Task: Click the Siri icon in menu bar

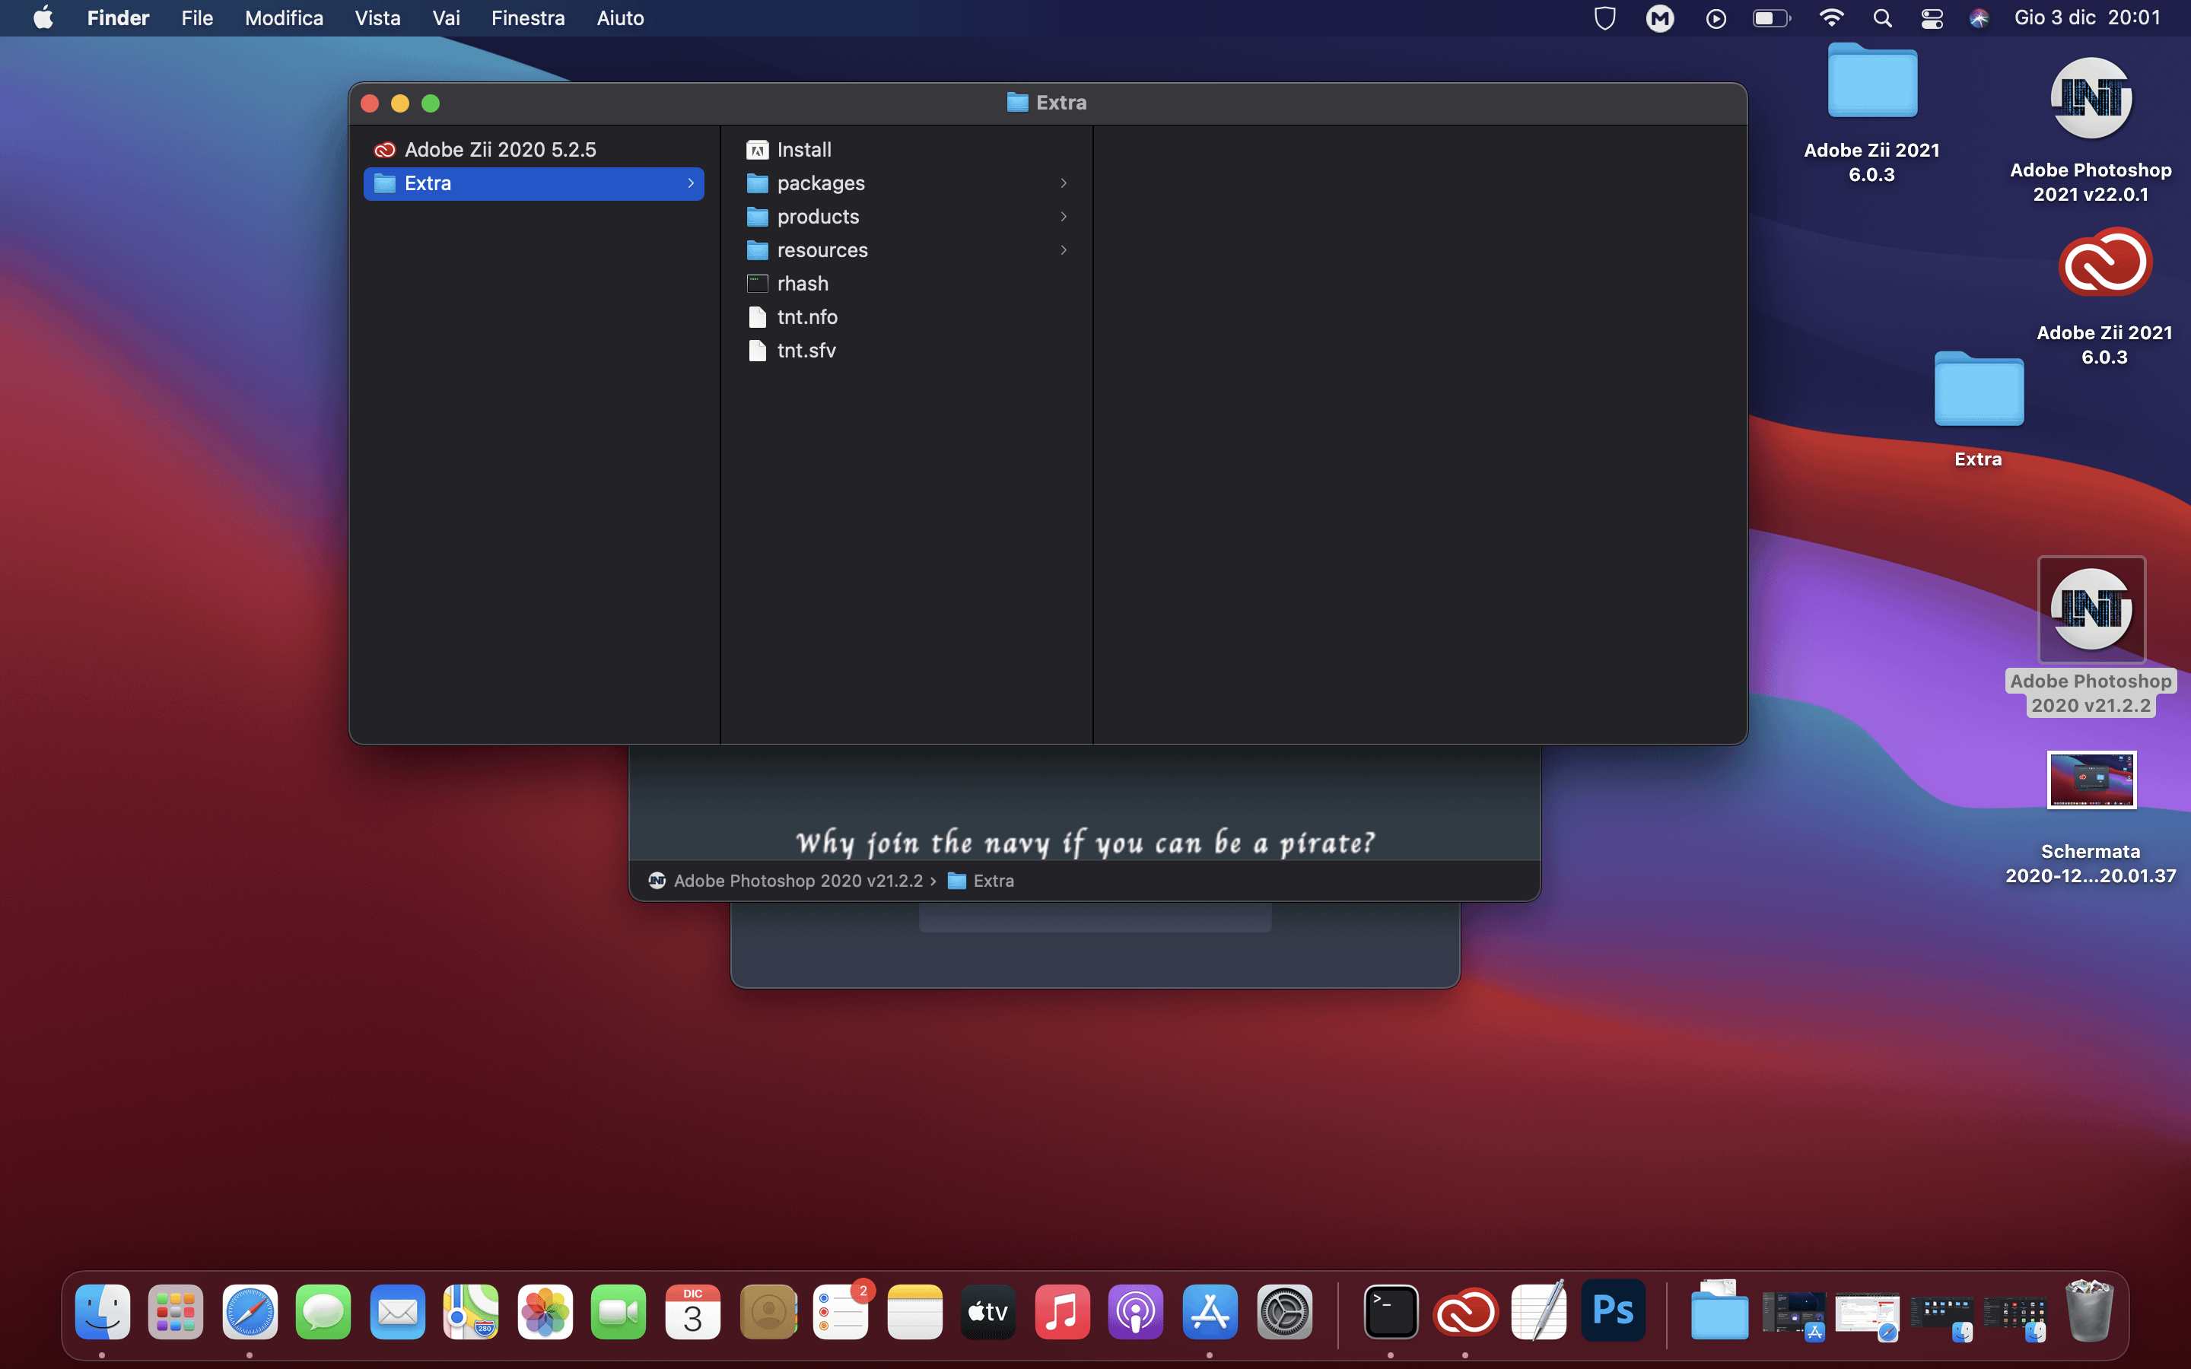Action: click(x=1980, y=18)
